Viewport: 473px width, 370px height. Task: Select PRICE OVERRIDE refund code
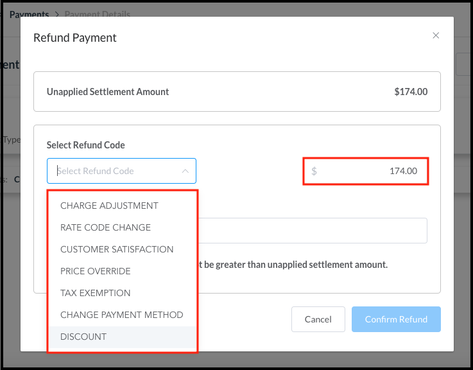95,271
